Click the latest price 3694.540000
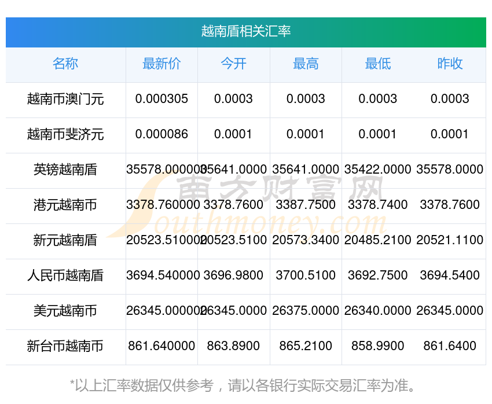This screenshot has width=492, height=404. pos(163,276)
